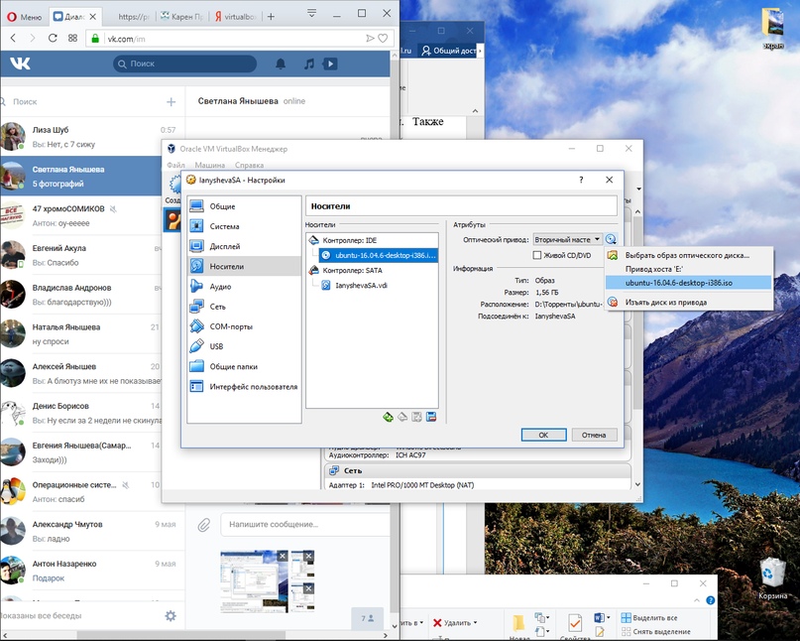Open VK messages settings gear
Screen dimensions: 800x641
point(171,616)
